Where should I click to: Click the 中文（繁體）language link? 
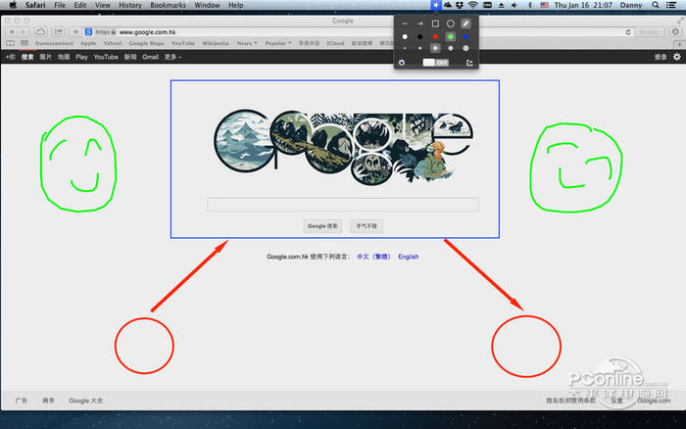pos(373,257)
